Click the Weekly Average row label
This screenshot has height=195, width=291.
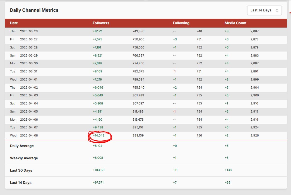click(24, 158)
